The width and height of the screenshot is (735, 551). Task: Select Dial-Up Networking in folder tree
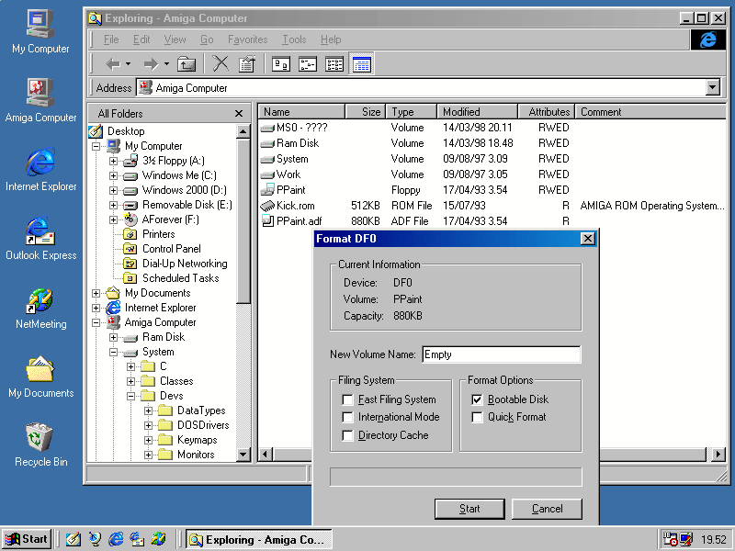point(185,264)
